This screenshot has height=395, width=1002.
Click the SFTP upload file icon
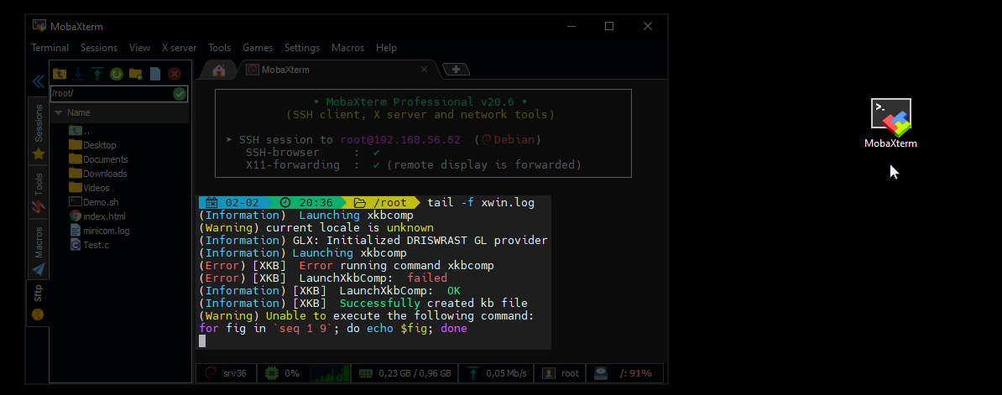97,74
